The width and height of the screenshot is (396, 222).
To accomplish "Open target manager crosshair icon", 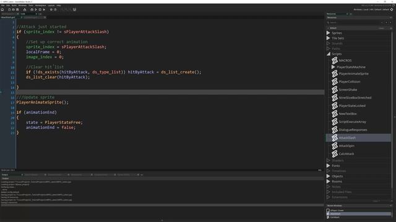I will click(x=392, y=10).
